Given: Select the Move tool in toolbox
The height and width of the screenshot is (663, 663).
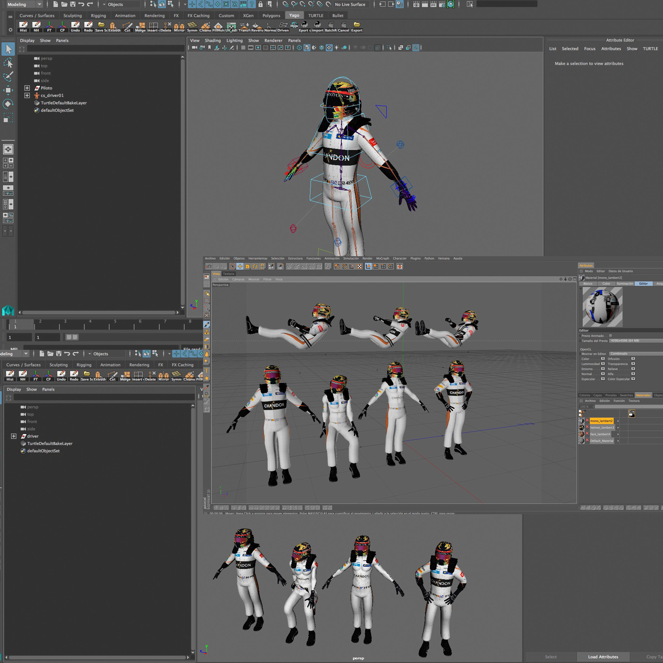Looking at the screenshot, I should [8, 90].
